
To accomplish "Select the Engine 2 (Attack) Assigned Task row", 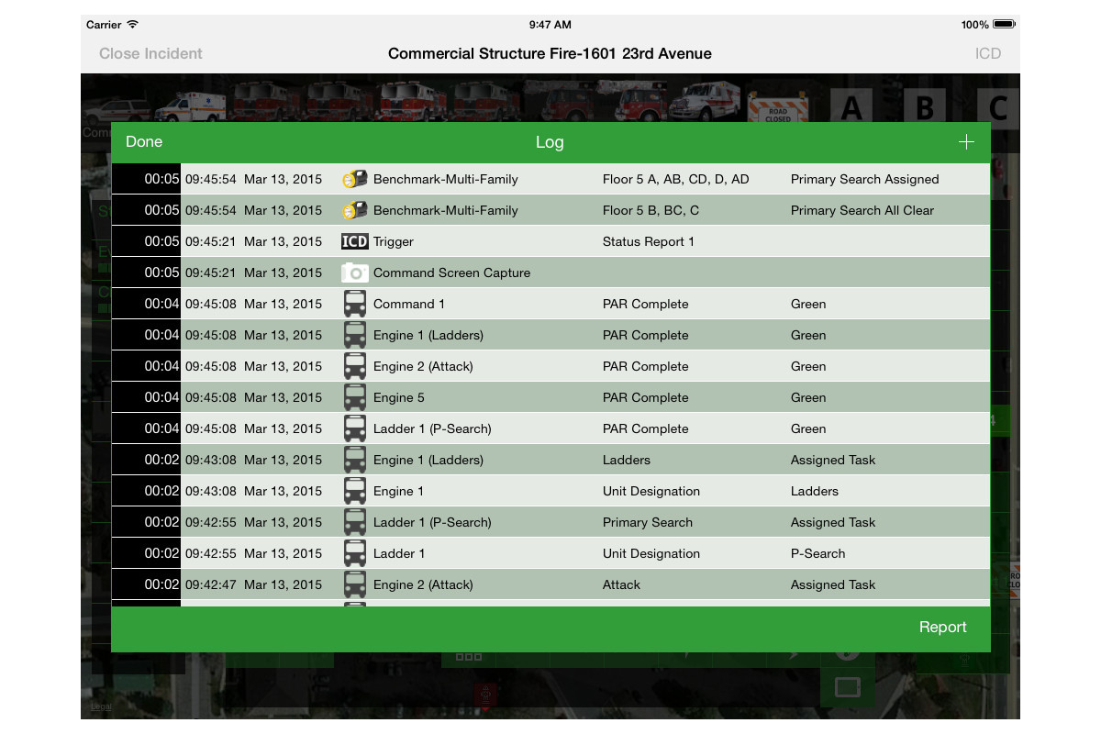I will pos(550,585).
